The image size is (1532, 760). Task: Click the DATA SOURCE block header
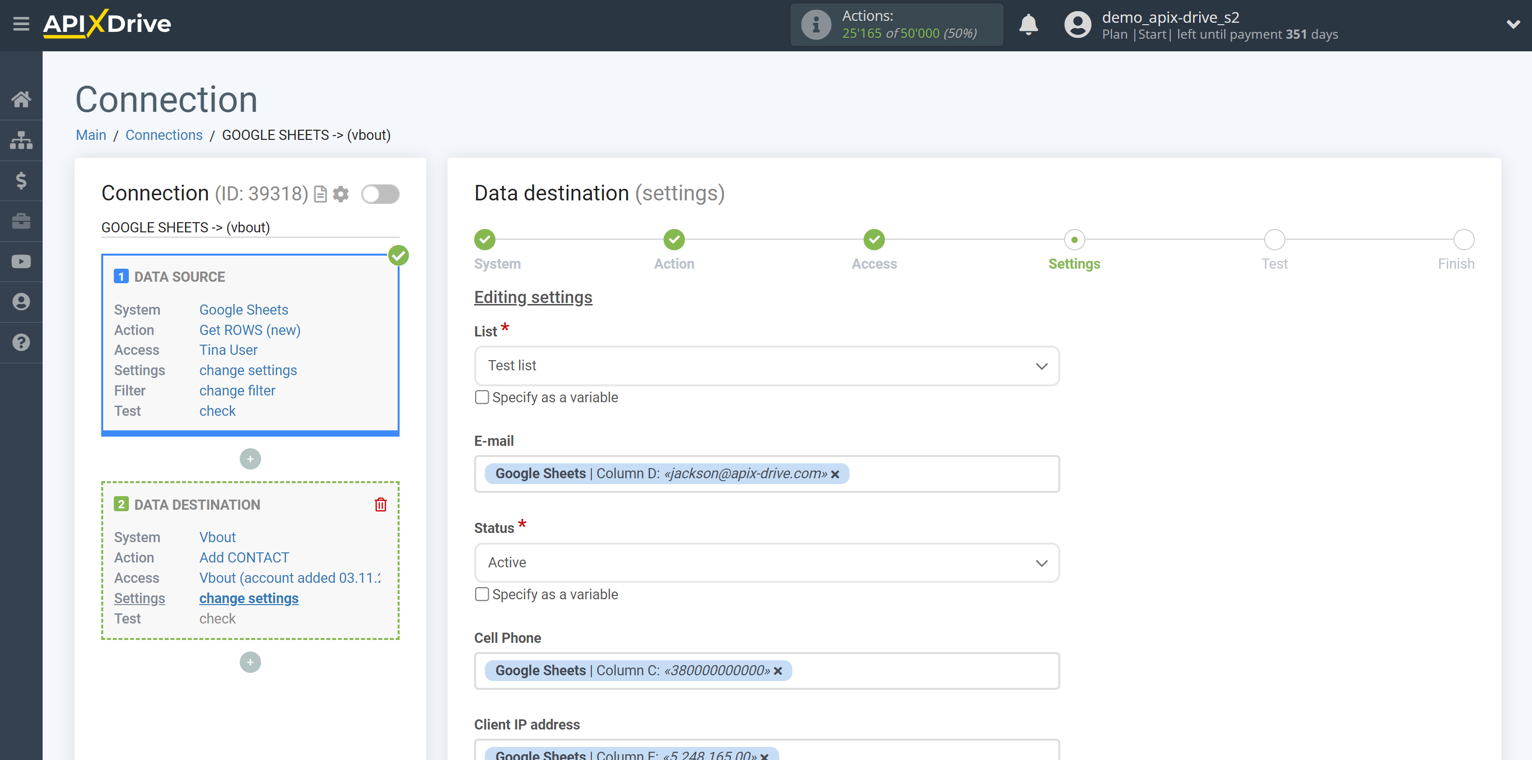click(x=179, y=277)
